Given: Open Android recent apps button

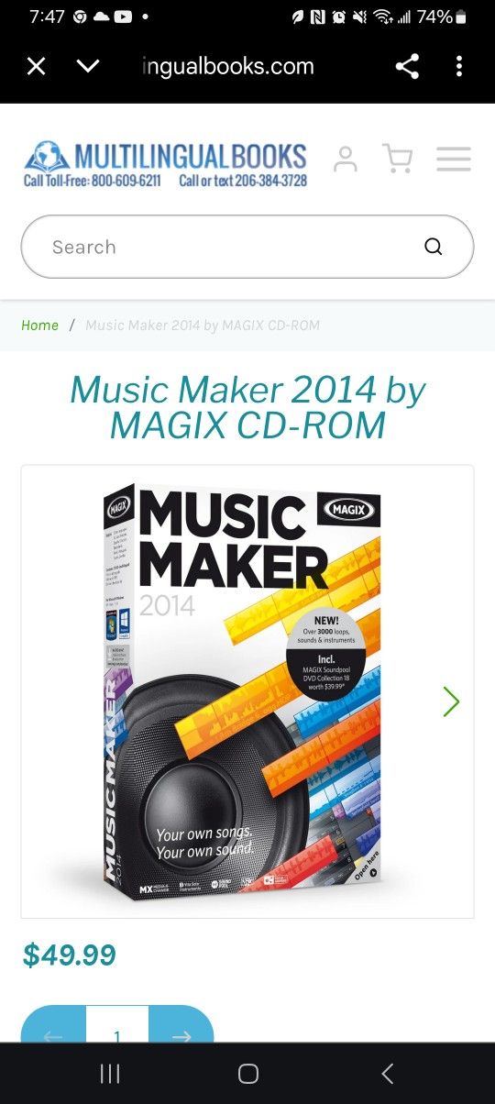Looking at the screenshot, I should [110, 1074].
